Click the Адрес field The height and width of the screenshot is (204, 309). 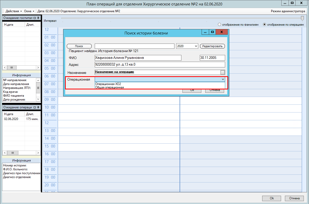coord(160,65)
